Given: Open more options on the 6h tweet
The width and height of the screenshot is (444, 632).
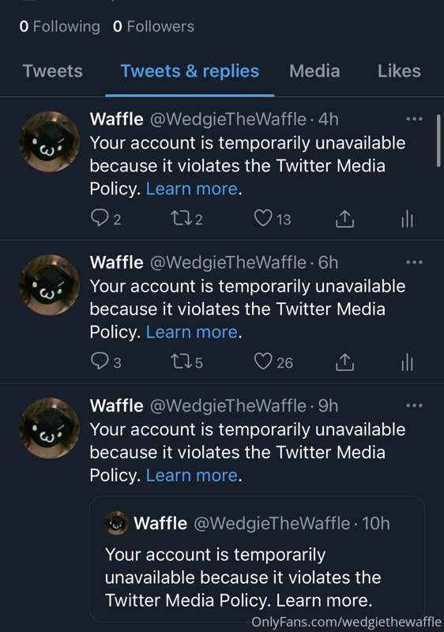Looking at the screenshot, I should 414,262.
